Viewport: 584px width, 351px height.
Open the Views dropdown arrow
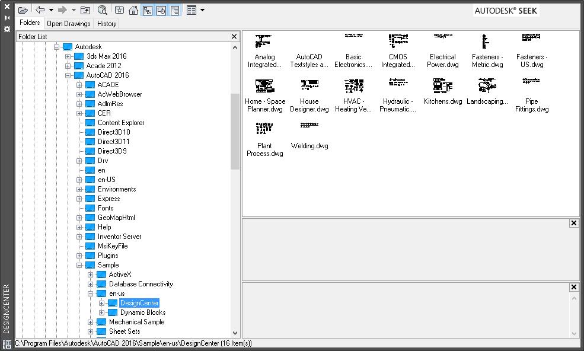click(203, 10)
